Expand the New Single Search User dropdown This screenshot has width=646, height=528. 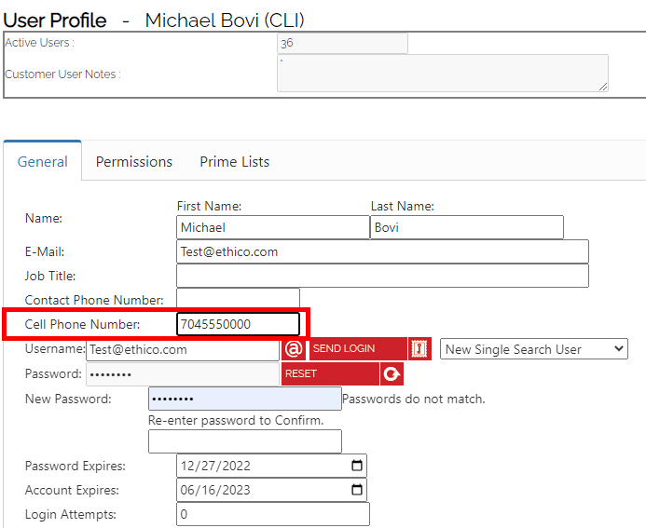pyautogui.click(x=534, y=349)
